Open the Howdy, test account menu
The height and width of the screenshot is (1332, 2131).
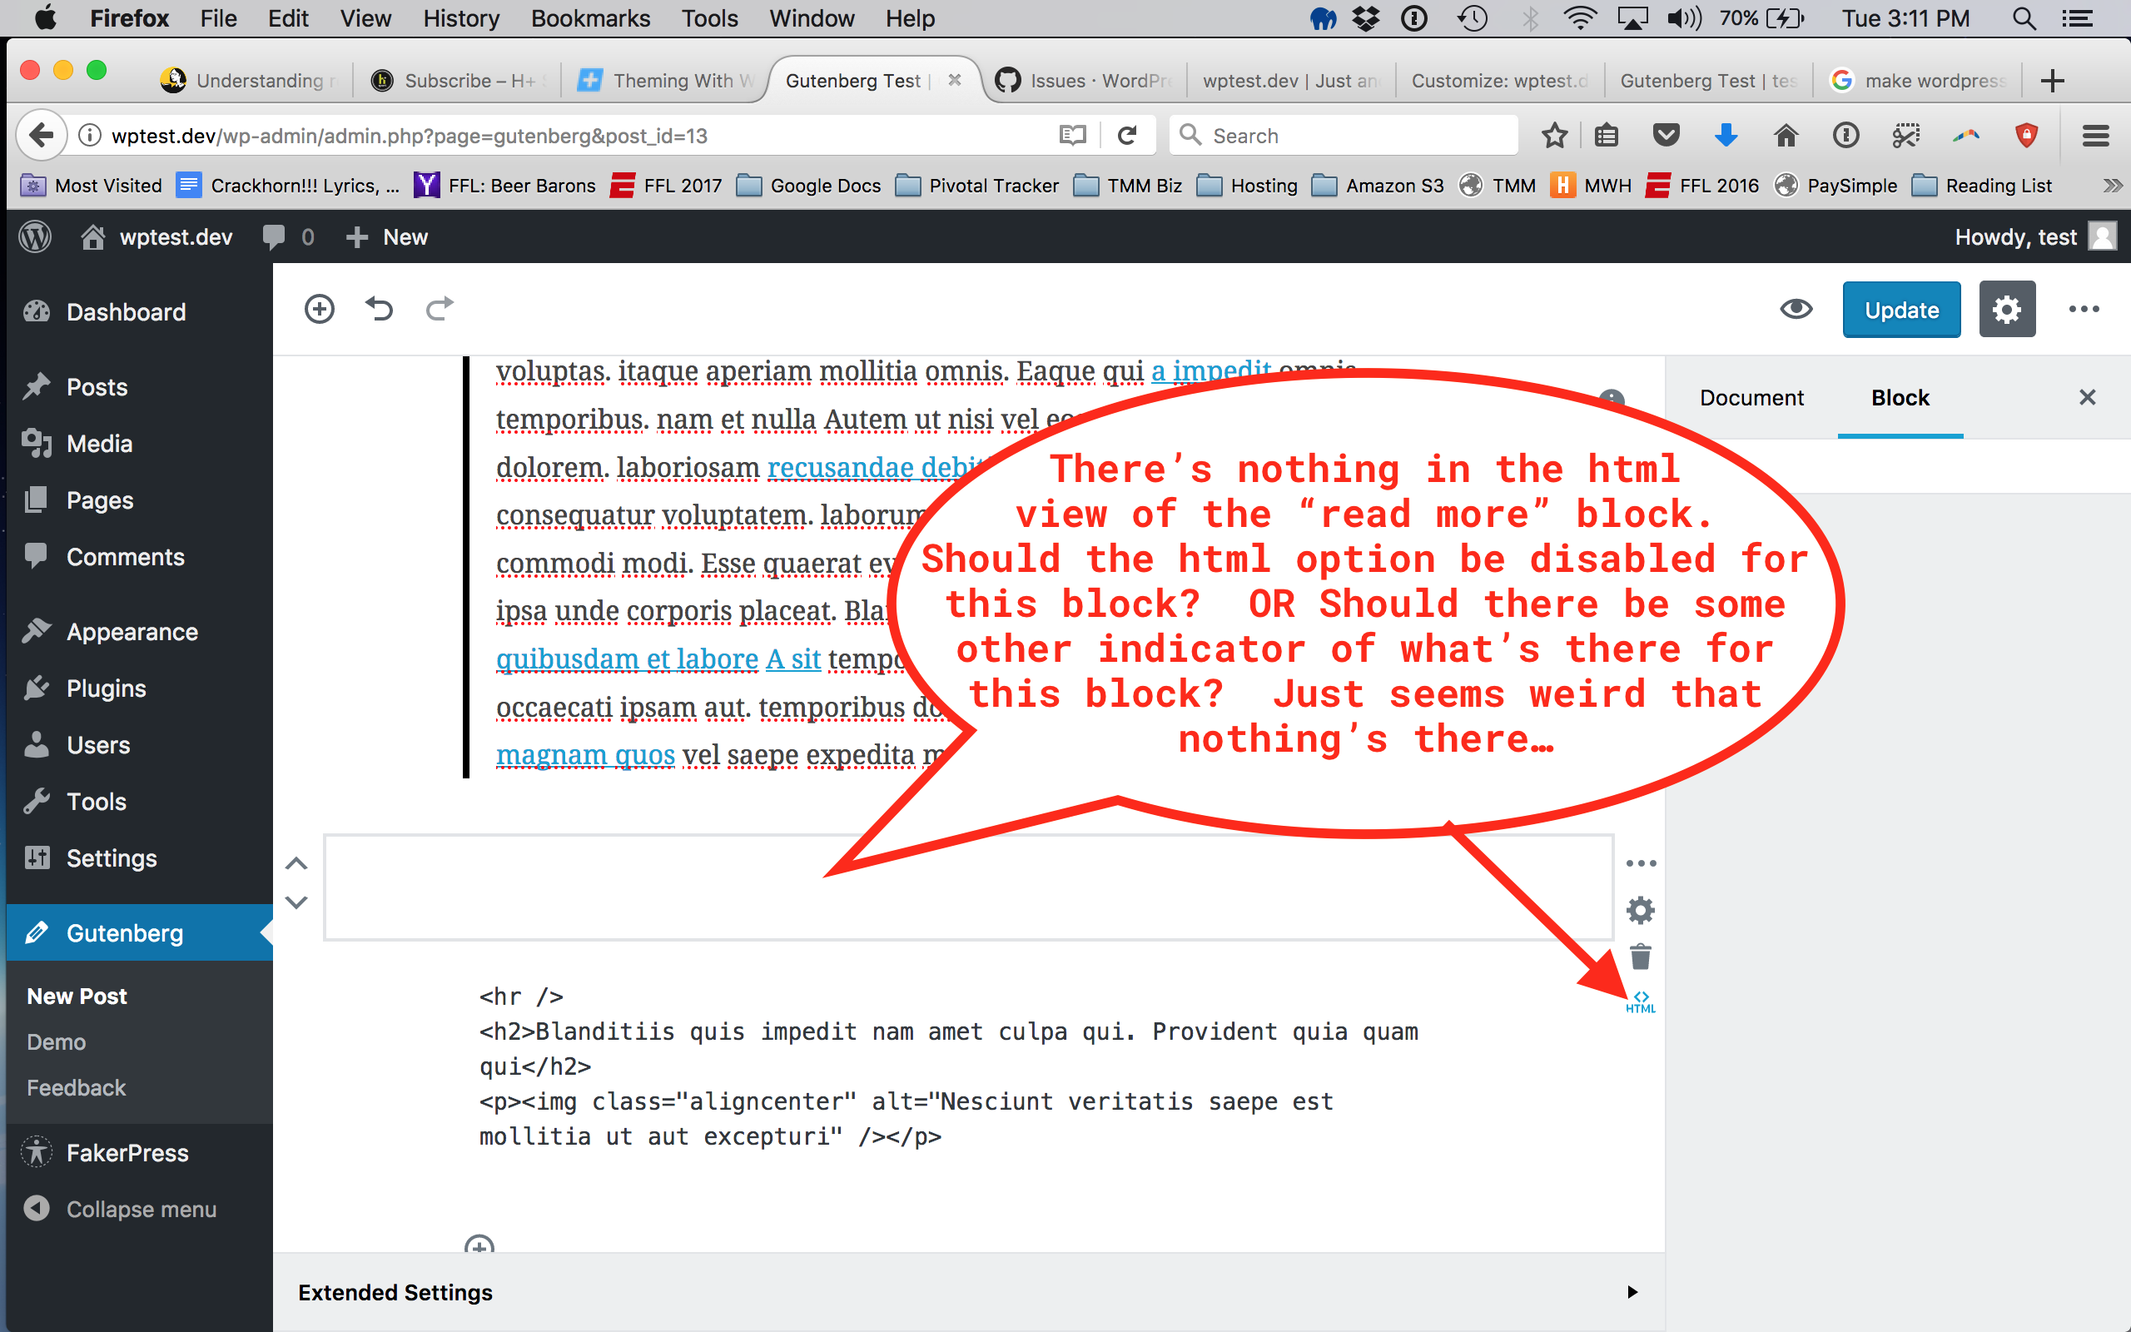[2034, 237]
